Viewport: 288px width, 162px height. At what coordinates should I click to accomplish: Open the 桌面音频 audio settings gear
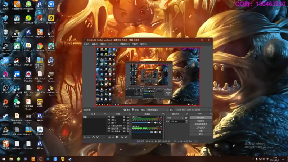[x=160, y=132]
